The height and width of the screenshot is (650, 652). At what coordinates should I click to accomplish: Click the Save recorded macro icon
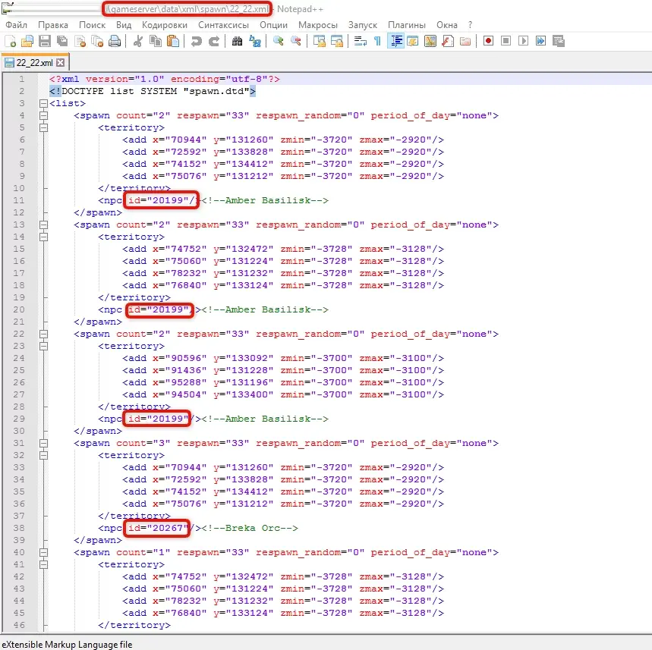pyautogui.click(x=559, y=41)
